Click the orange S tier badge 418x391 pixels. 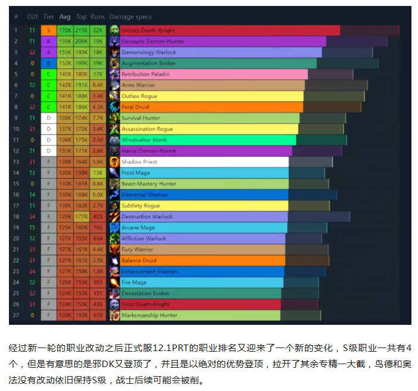[49, 30]
